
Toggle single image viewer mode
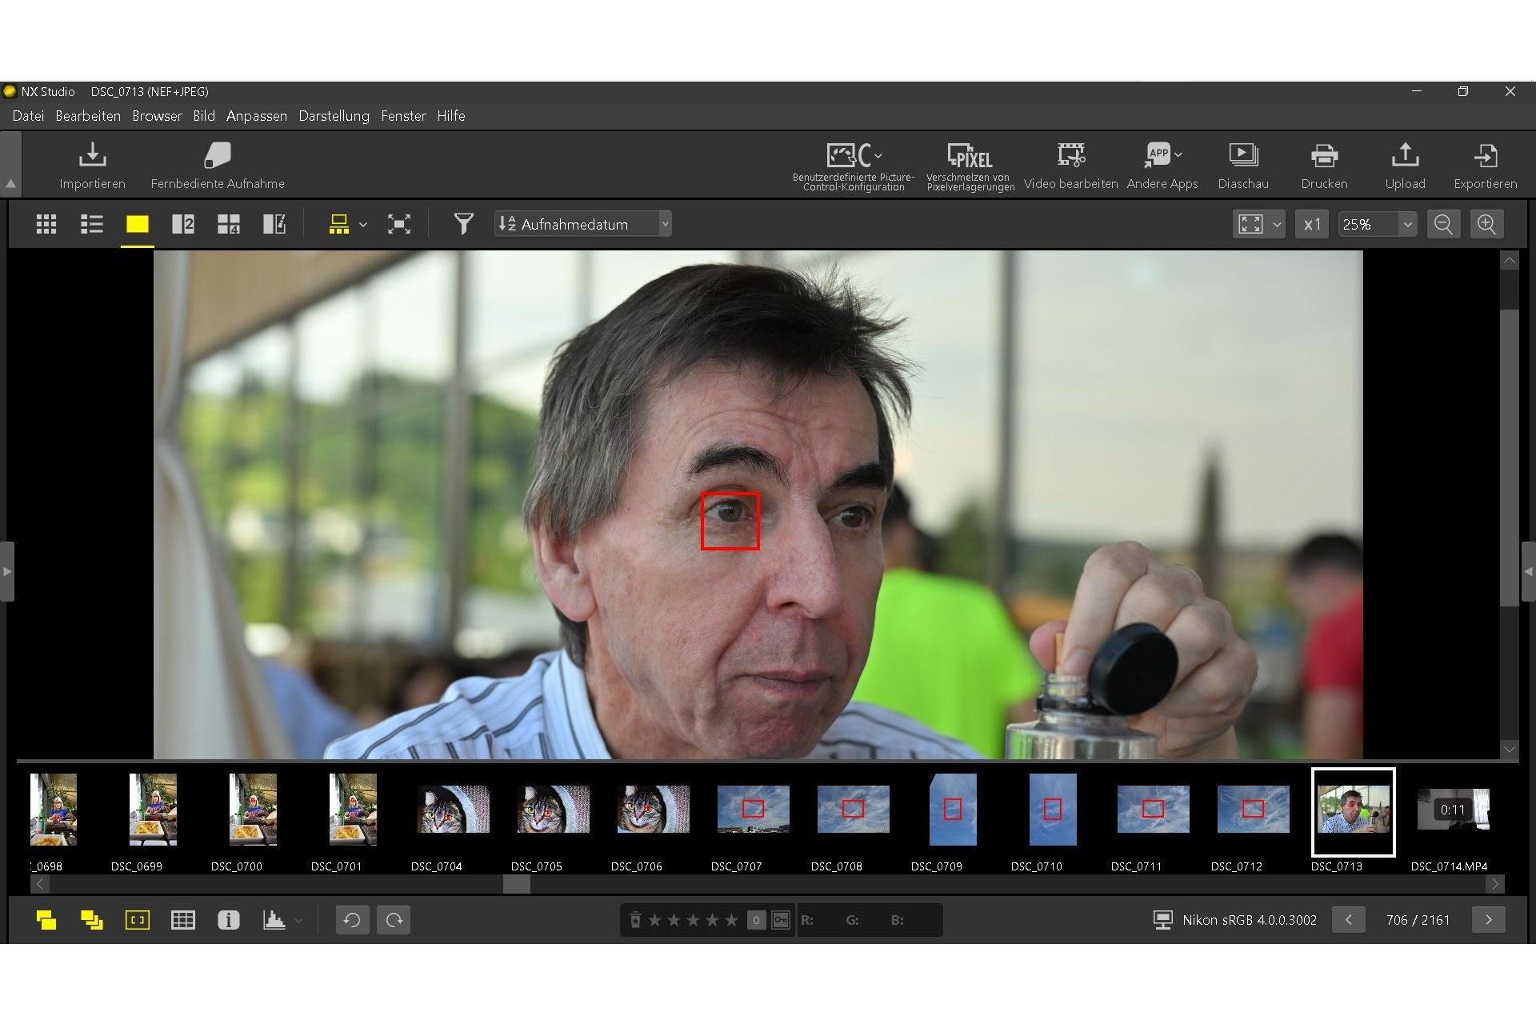[x=138, y=224]
